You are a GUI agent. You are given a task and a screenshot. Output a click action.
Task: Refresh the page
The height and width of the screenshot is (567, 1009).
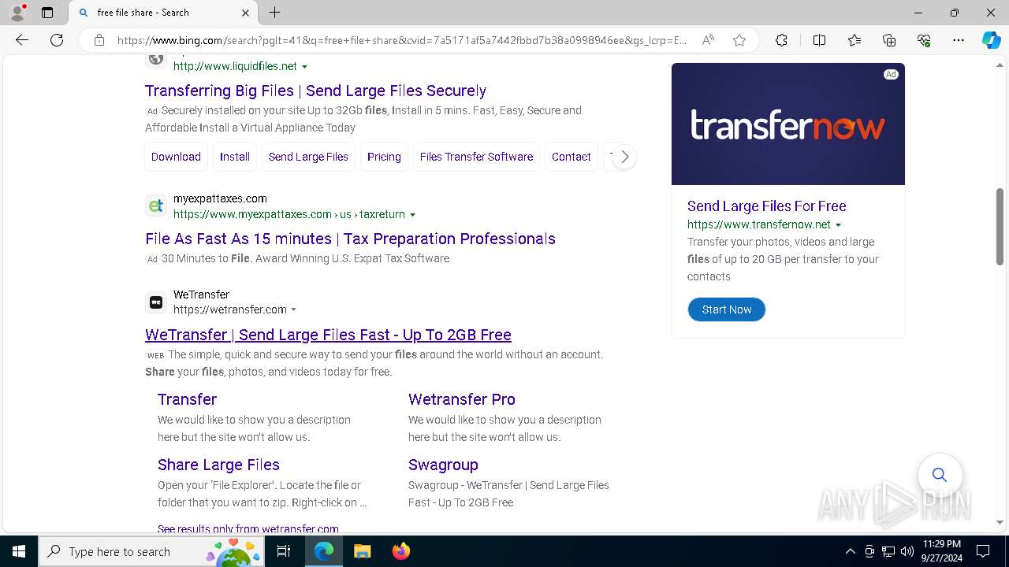(x=57, y=40)
